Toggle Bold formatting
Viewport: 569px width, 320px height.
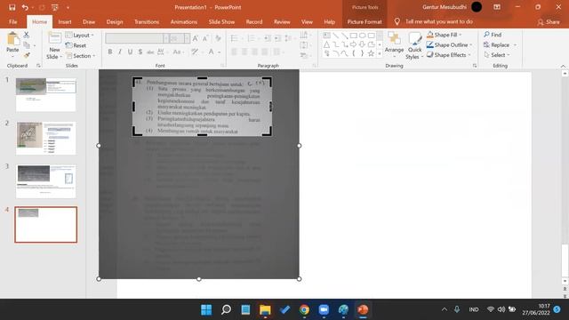pyautogui.click(x=110, y=52)
